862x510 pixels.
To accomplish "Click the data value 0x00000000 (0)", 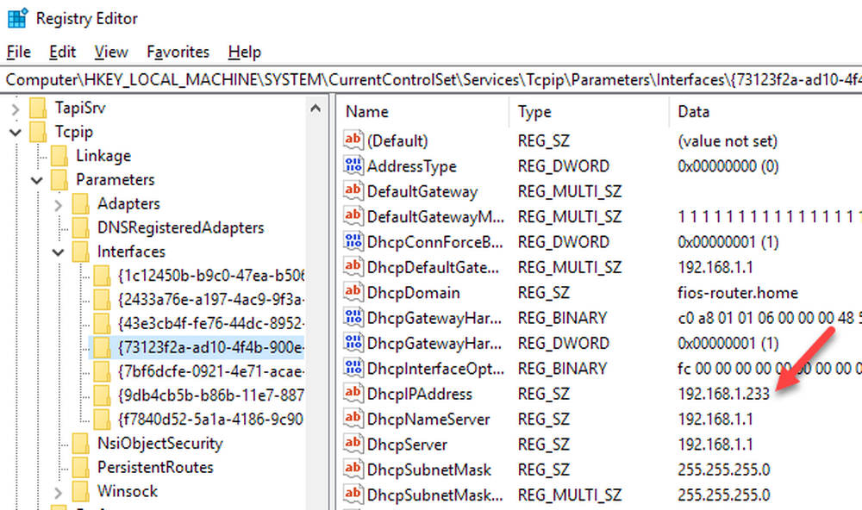I will [x=728, y=166].
